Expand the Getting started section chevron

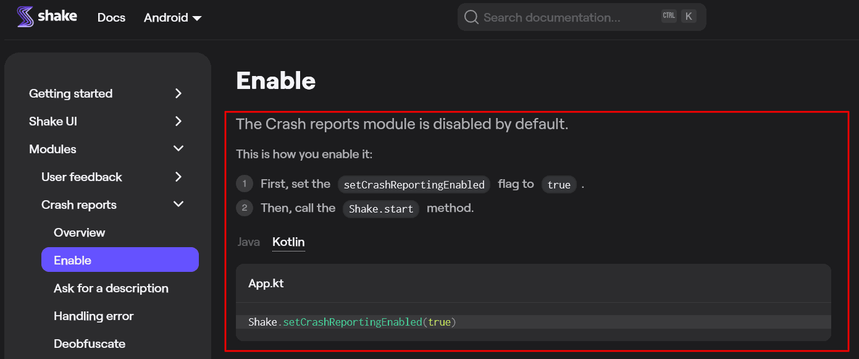tap(178, 93)
